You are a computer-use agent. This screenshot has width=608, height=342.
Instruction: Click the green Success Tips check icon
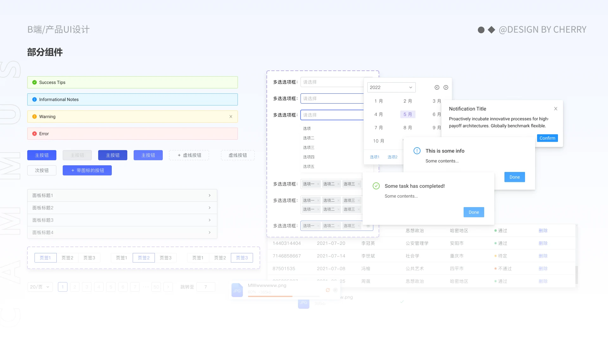pos(35,82)
